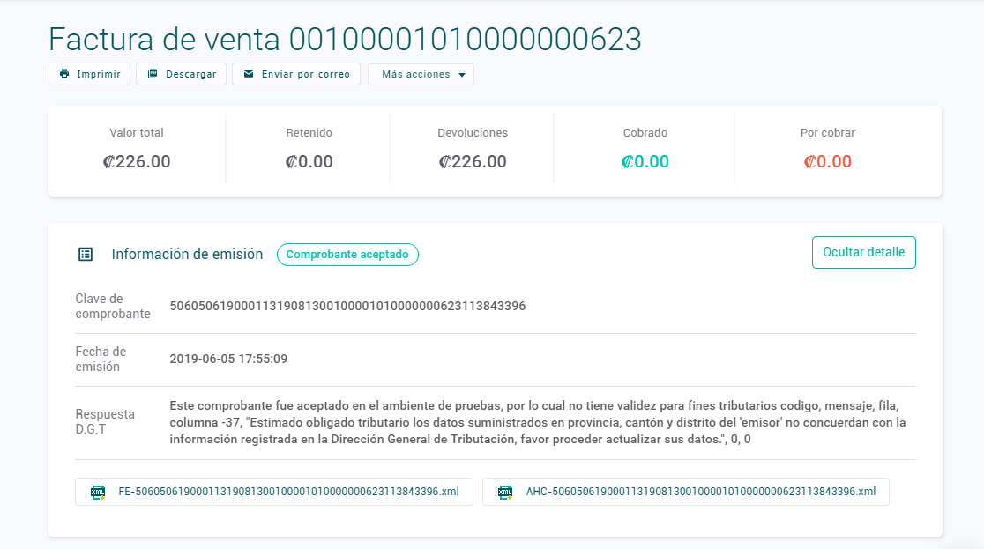Click the printer icon in Imprimir
The image size is (984, 549).
(64, 75)
